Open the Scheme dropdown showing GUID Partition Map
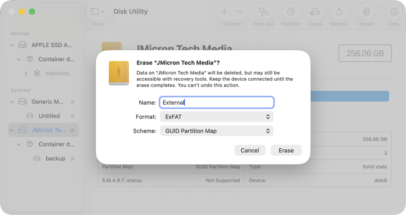This screenshot has width=406, height=215. point(216,131)
